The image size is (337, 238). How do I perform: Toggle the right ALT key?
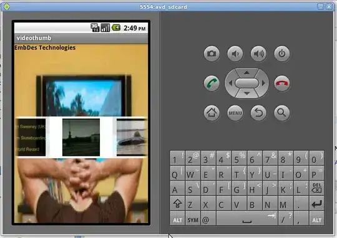click(316, 218)
